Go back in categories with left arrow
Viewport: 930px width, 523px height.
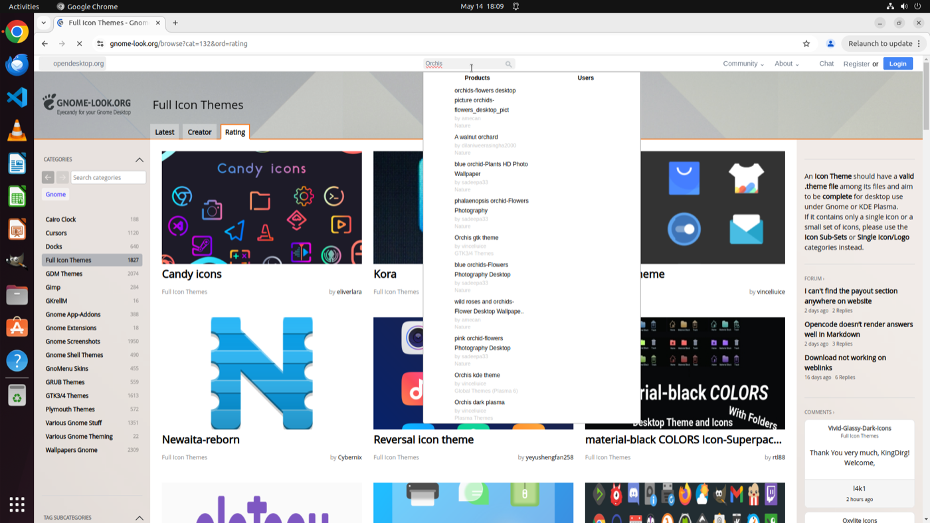tap(48, 177)
